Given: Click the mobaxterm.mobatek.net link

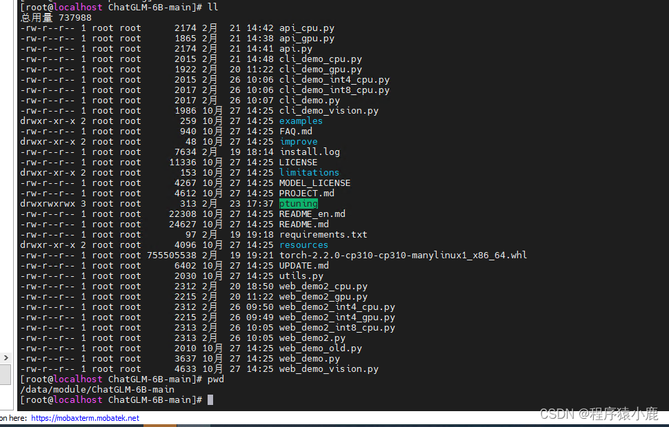Looking at the screenshot, I should [x=85, y=418].
